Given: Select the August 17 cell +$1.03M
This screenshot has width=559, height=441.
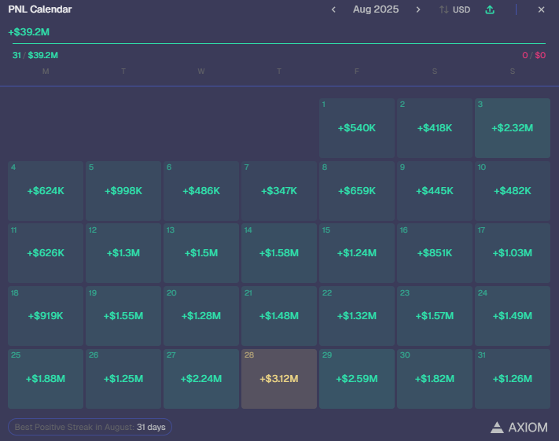Looking at the screenshot, I should tap(513, 253).
